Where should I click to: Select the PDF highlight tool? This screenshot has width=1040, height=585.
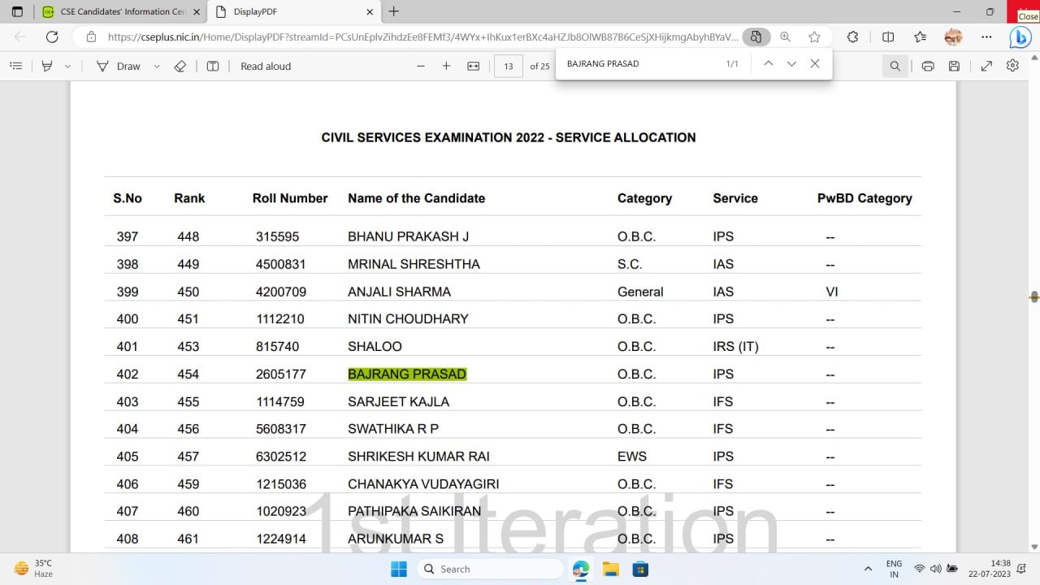[x=47, y=66]
